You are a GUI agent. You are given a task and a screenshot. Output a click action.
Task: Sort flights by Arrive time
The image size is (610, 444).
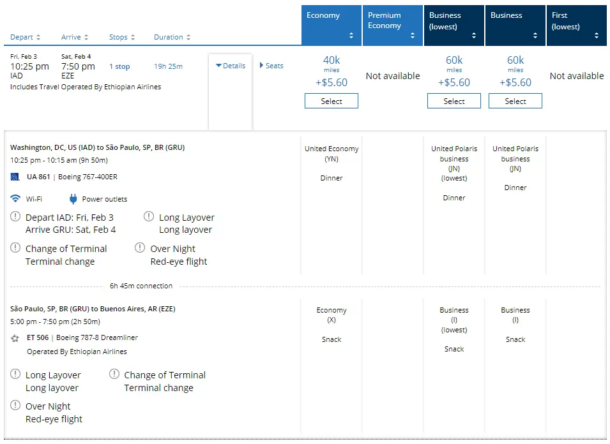click(75, 37)
